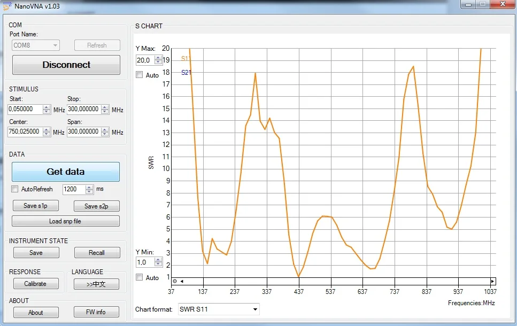Click the Get data button

coord(66,172)
